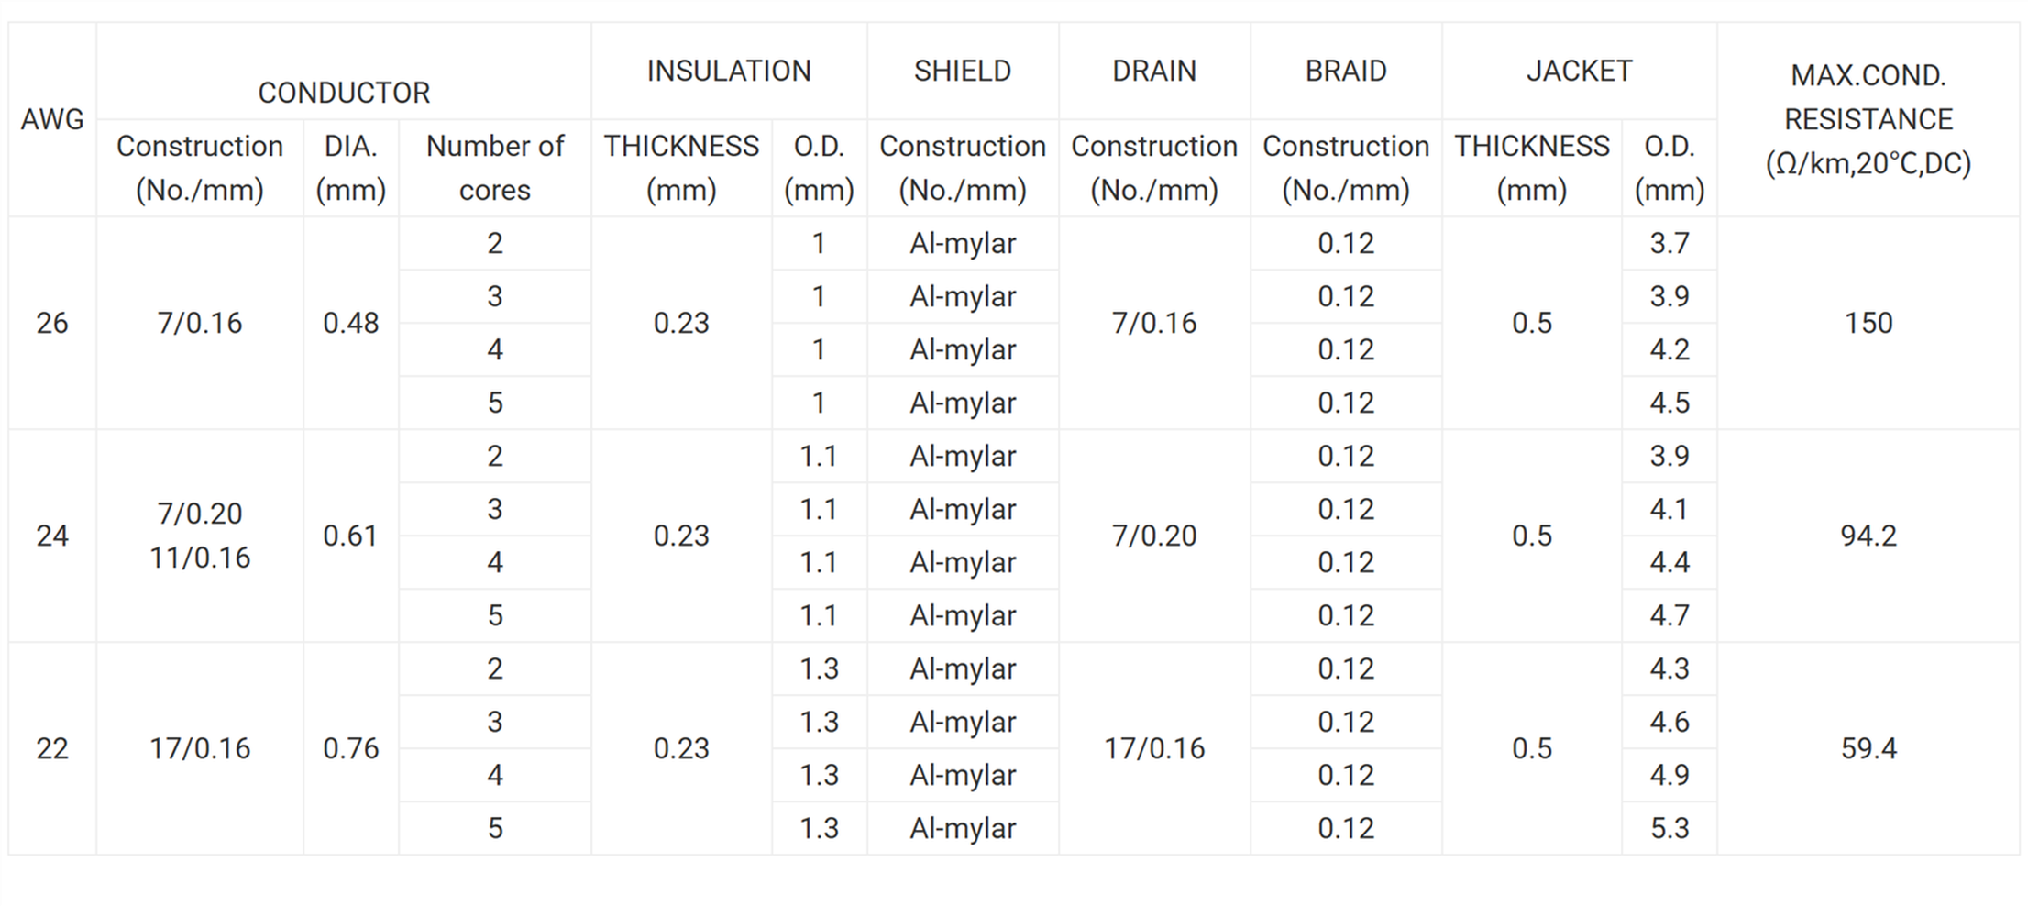Viewport: 2028px width, 906px height.
Task: Select the 5.3 jacket O.D. cell
Action: coord(1670,828)
